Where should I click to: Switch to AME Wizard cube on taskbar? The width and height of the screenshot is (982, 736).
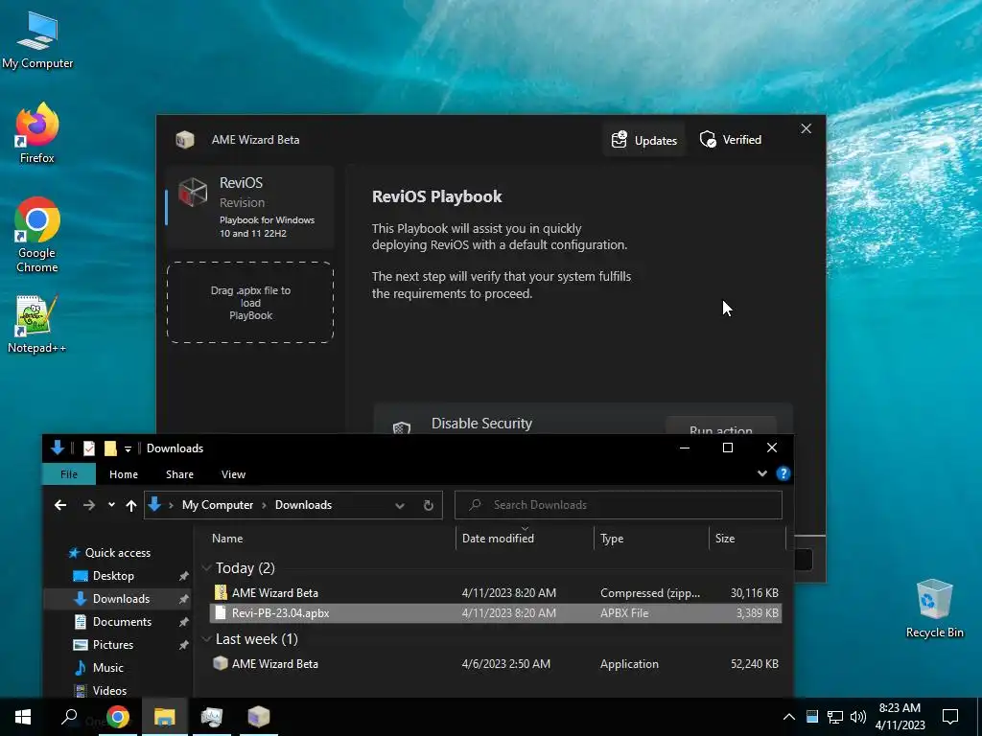(x=258, y=717)
